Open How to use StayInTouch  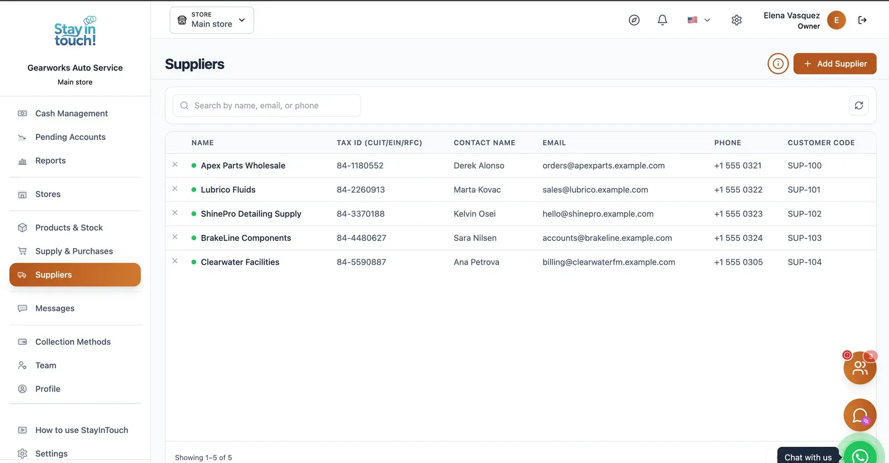point(75,430)
